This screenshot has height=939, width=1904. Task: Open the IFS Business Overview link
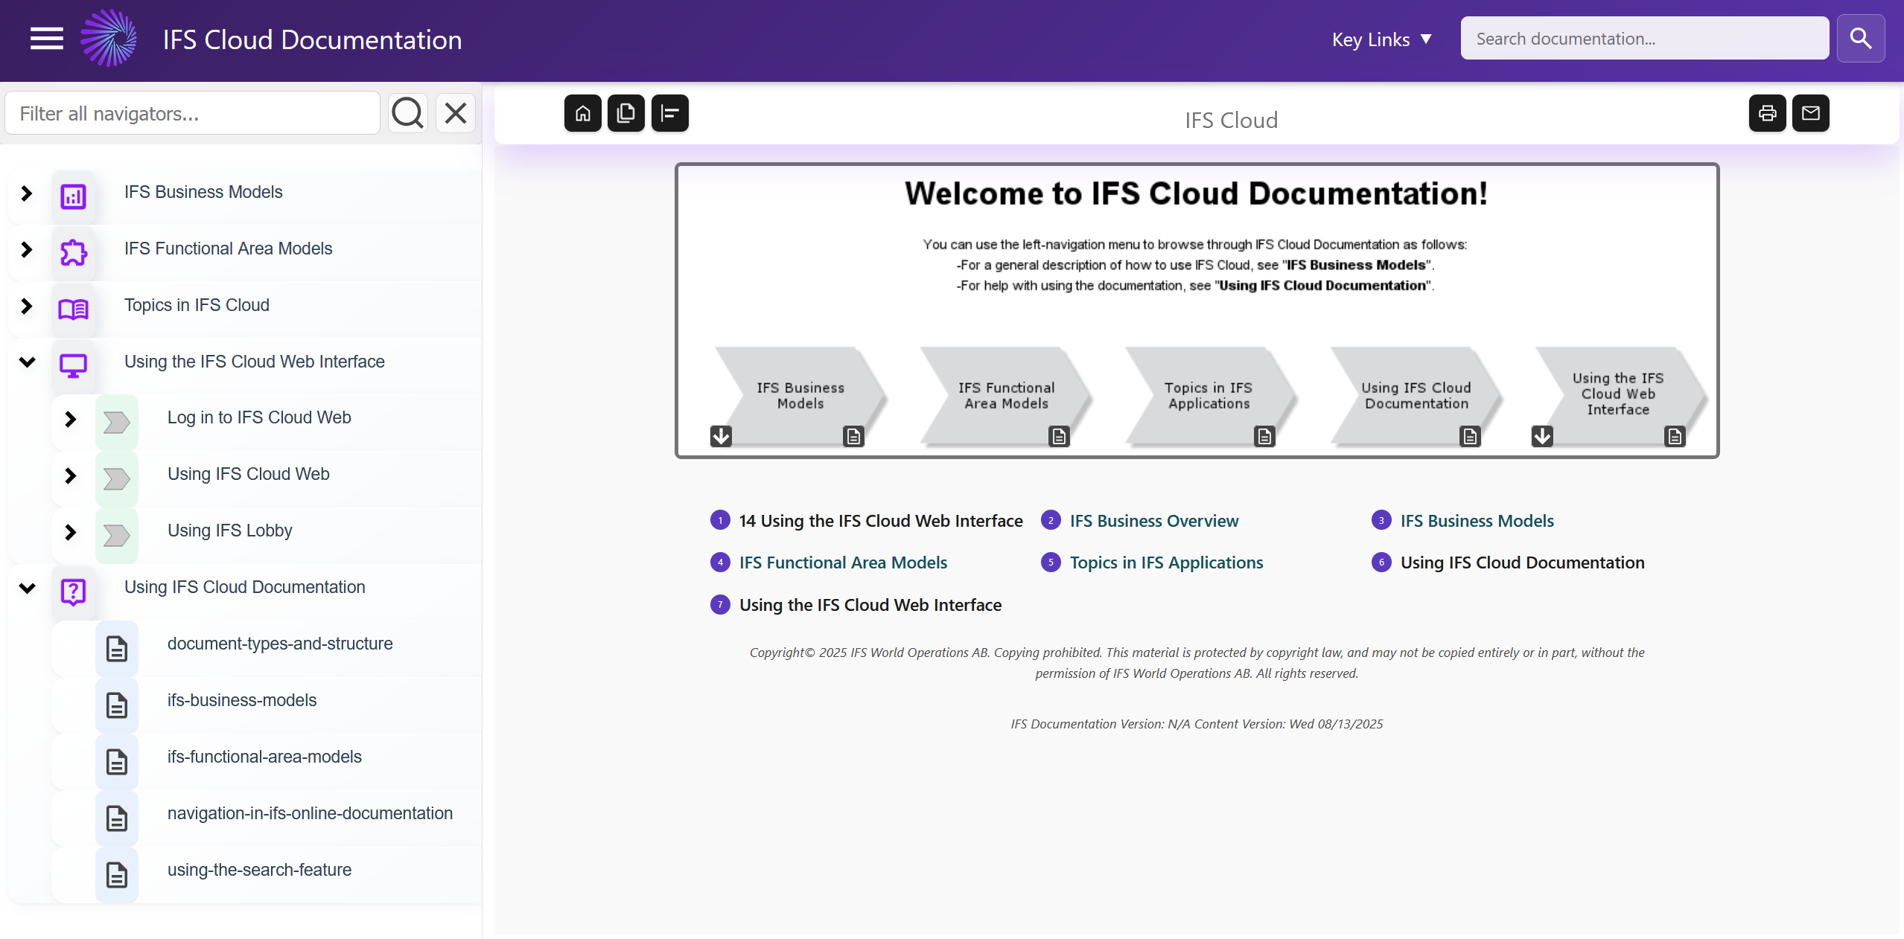click(x=1153, y=521)
